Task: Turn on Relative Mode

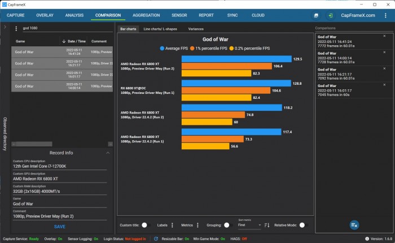Action: pyautogui.click(x=303, y=225)
